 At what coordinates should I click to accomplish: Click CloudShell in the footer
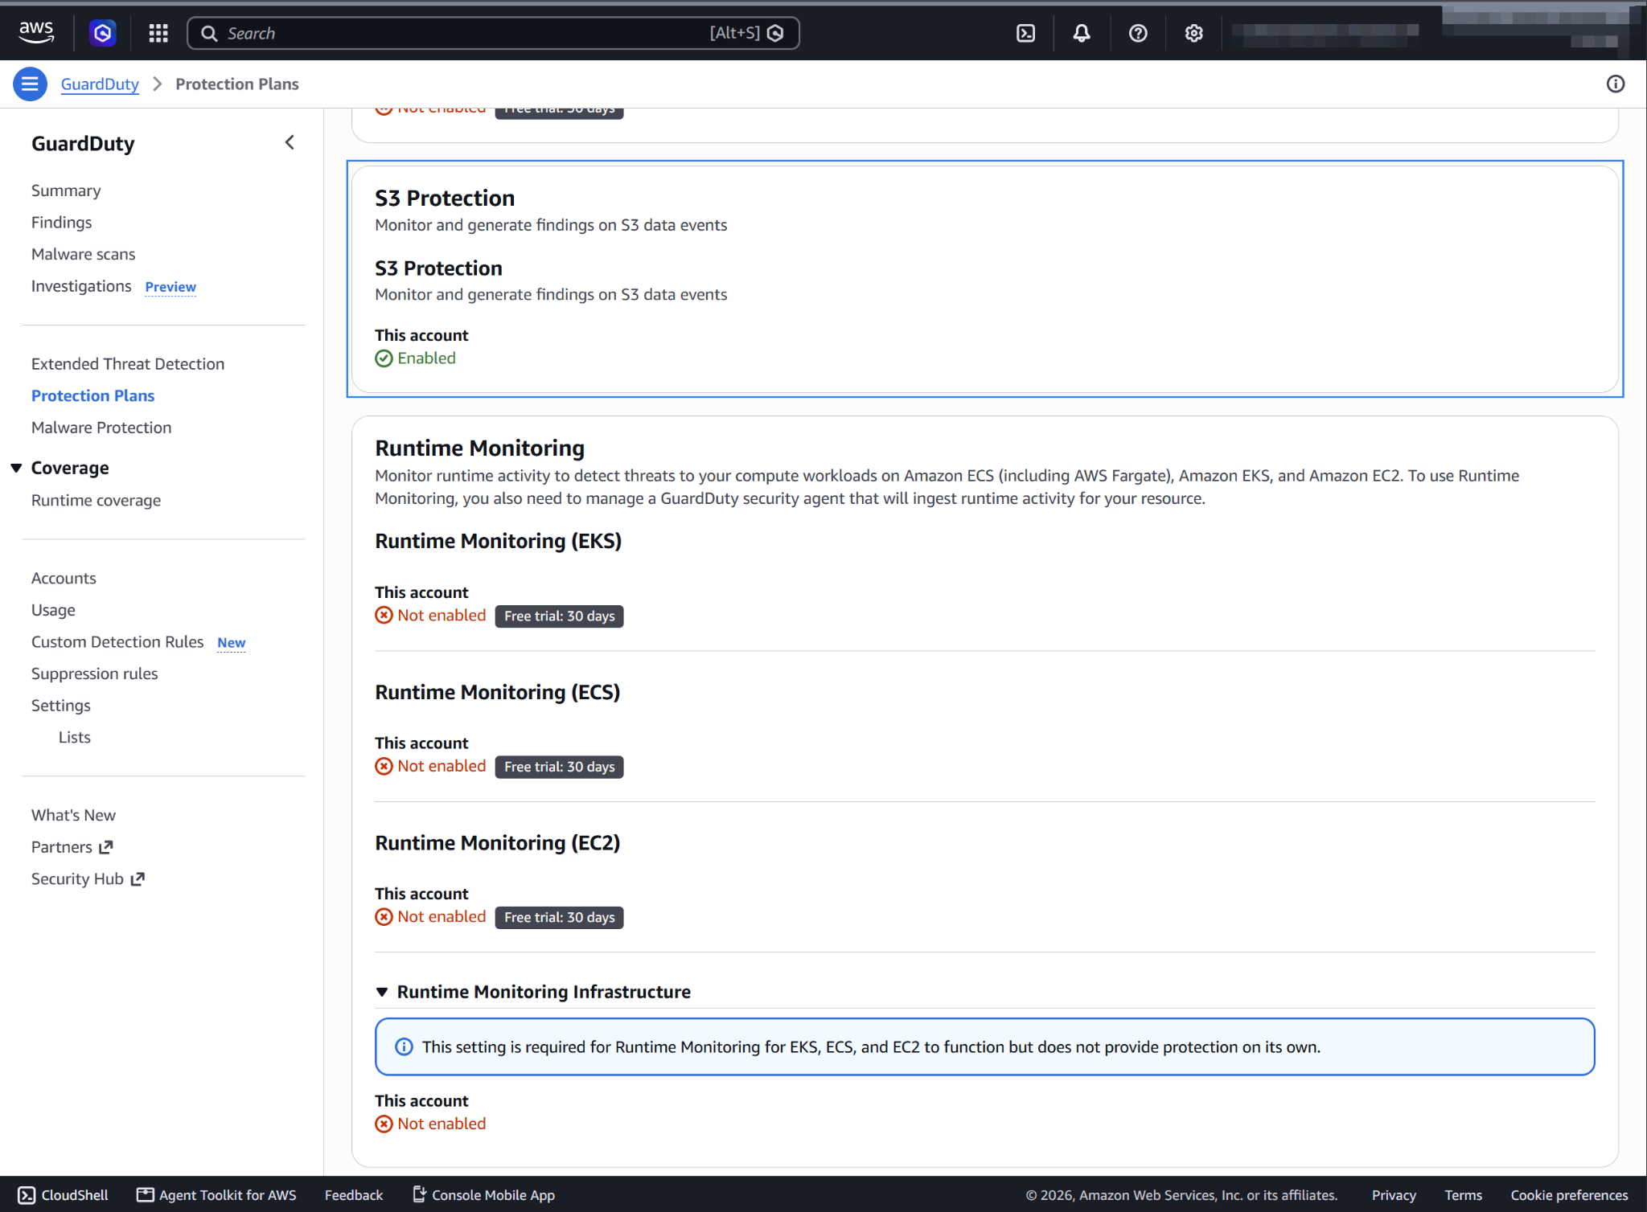[63, 1194]
